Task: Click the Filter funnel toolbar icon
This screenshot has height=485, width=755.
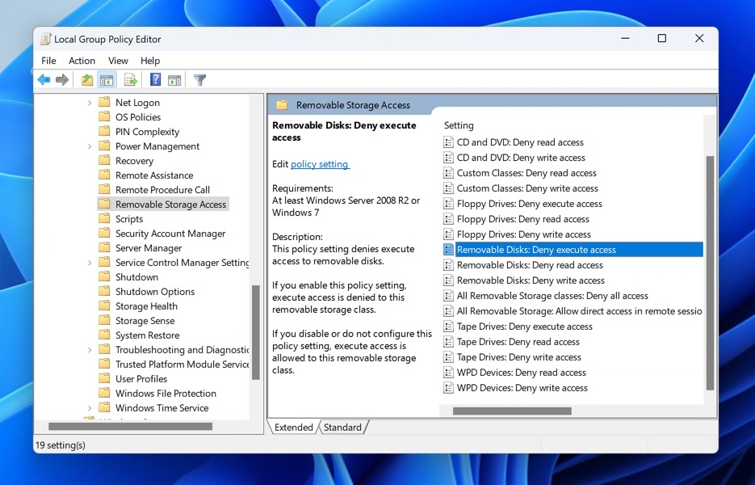Action: point(199,79)
